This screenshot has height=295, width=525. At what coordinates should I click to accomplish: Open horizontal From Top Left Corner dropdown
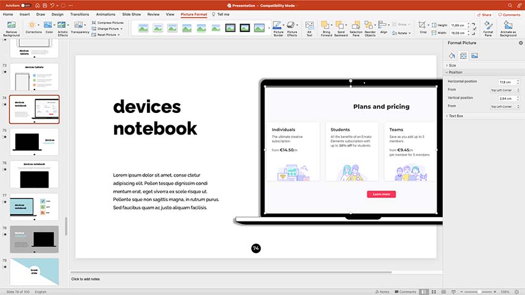point(505,90)
